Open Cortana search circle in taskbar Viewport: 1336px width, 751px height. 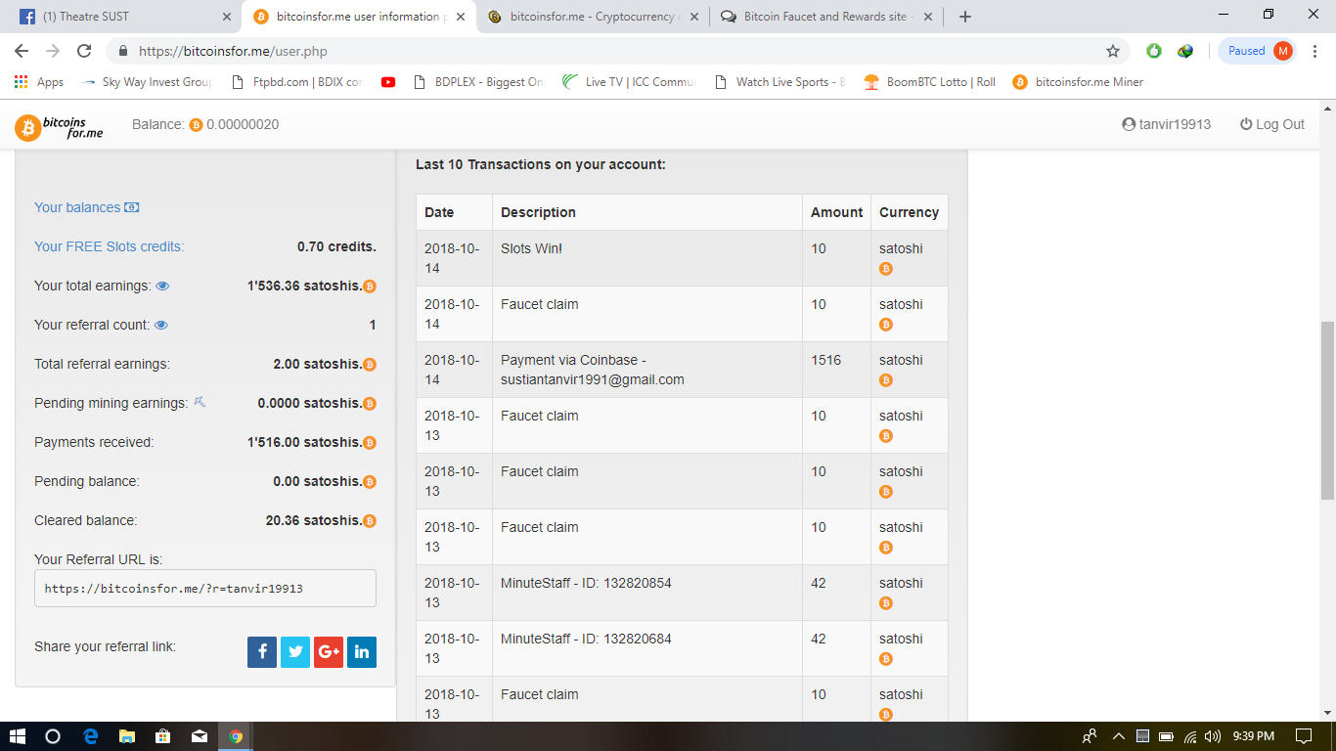pos(53,736)
